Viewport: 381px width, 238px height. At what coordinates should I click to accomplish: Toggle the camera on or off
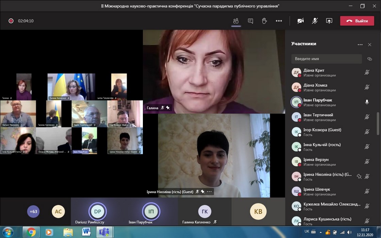point(300,21)
